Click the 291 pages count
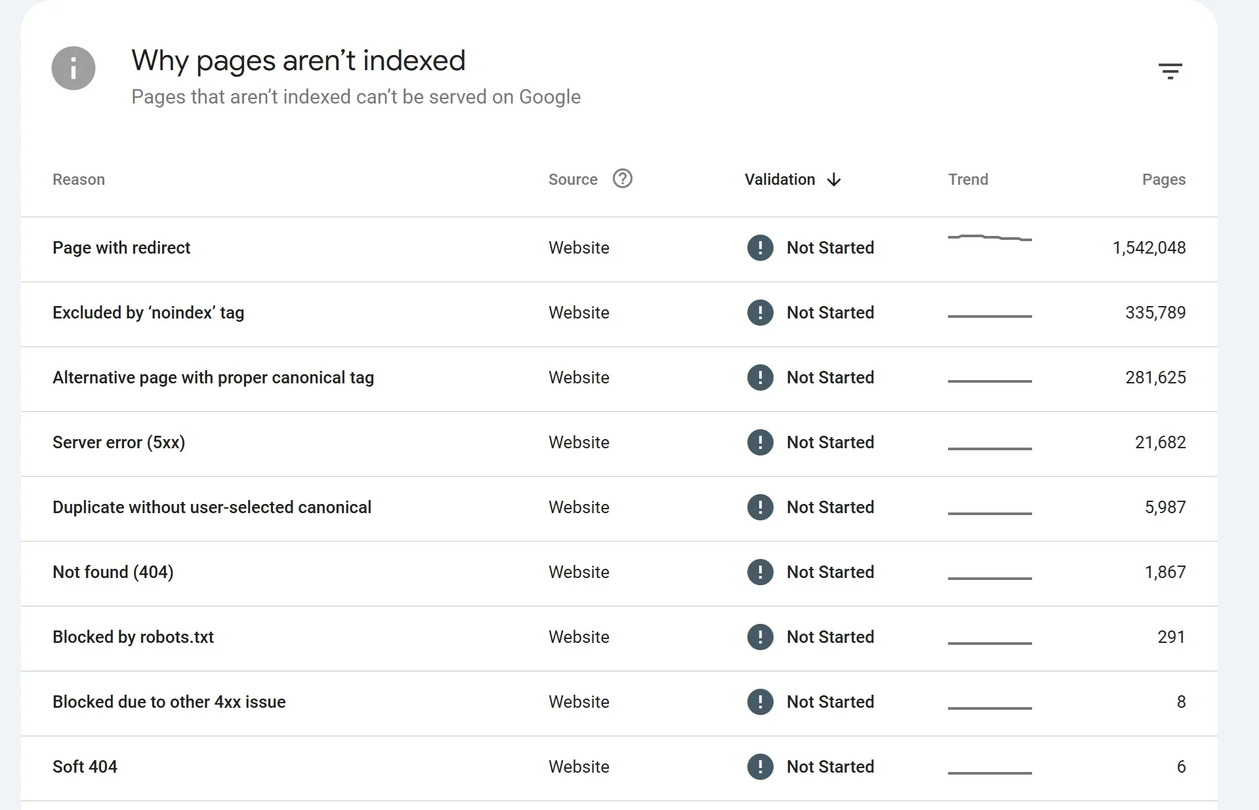Viewport: 1259px width, 810px height. coord(1171,637)
